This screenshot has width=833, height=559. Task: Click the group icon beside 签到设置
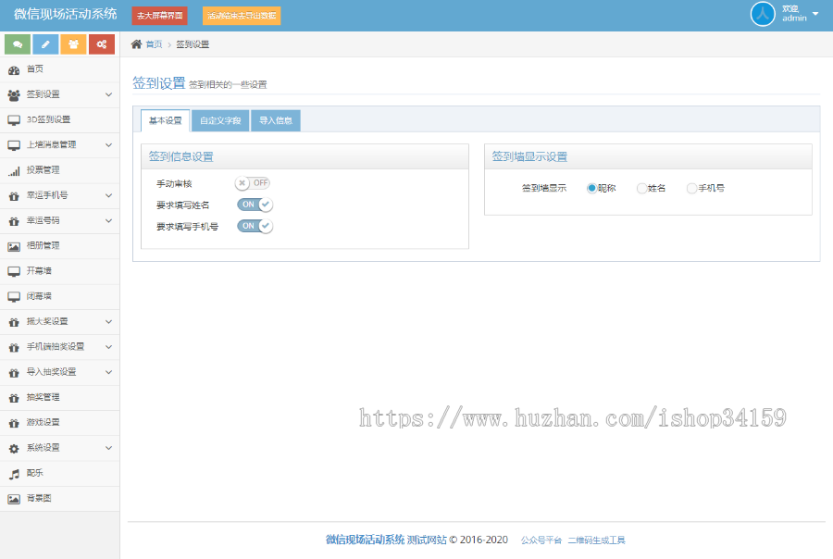[x=14, y=95]
